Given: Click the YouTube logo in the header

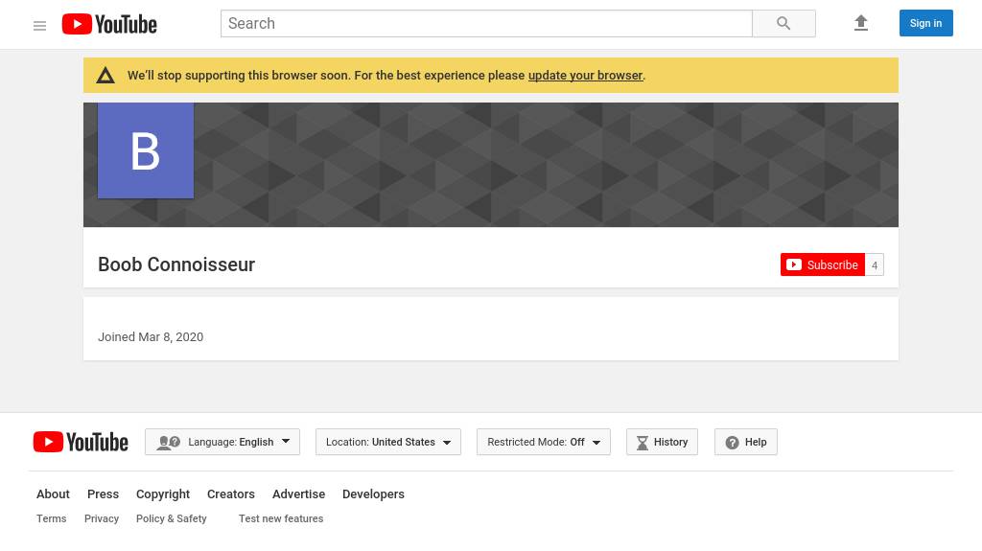Looking at the screenshot, I should (109, 24).
